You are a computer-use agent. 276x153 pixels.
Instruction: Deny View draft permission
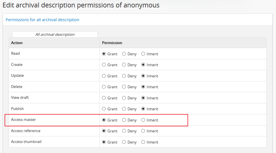click(x=124, y=98)
